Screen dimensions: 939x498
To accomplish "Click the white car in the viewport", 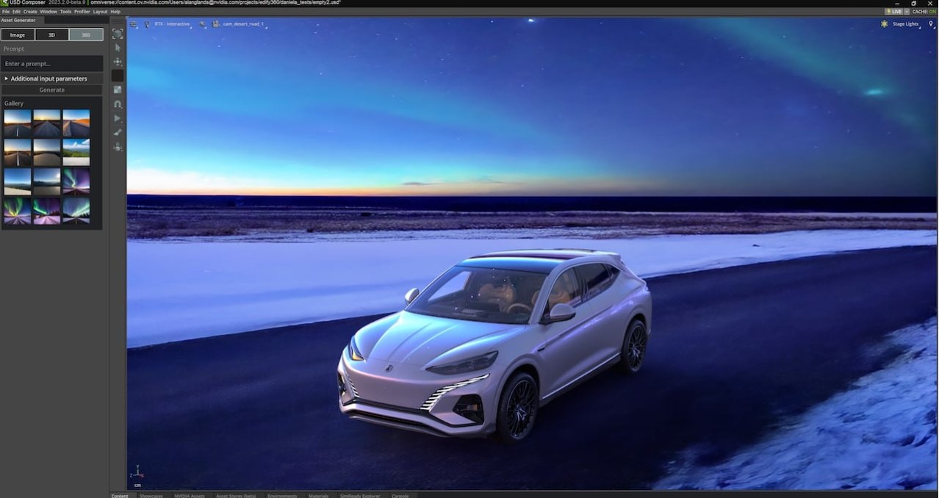I will tap(494, 344).
